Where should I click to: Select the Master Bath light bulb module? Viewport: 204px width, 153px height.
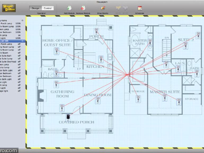150,42
